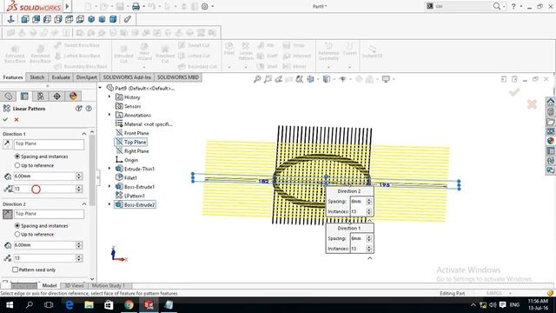This screenshot has width=556, height=313.
Task: Select LPattern1 in the feature tree
Action: click(x=135, y=196)
